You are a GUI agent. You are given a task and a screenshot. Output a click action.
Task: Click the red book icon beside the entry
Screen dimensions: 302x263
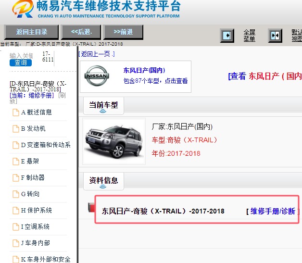click(x=91, y=207)
